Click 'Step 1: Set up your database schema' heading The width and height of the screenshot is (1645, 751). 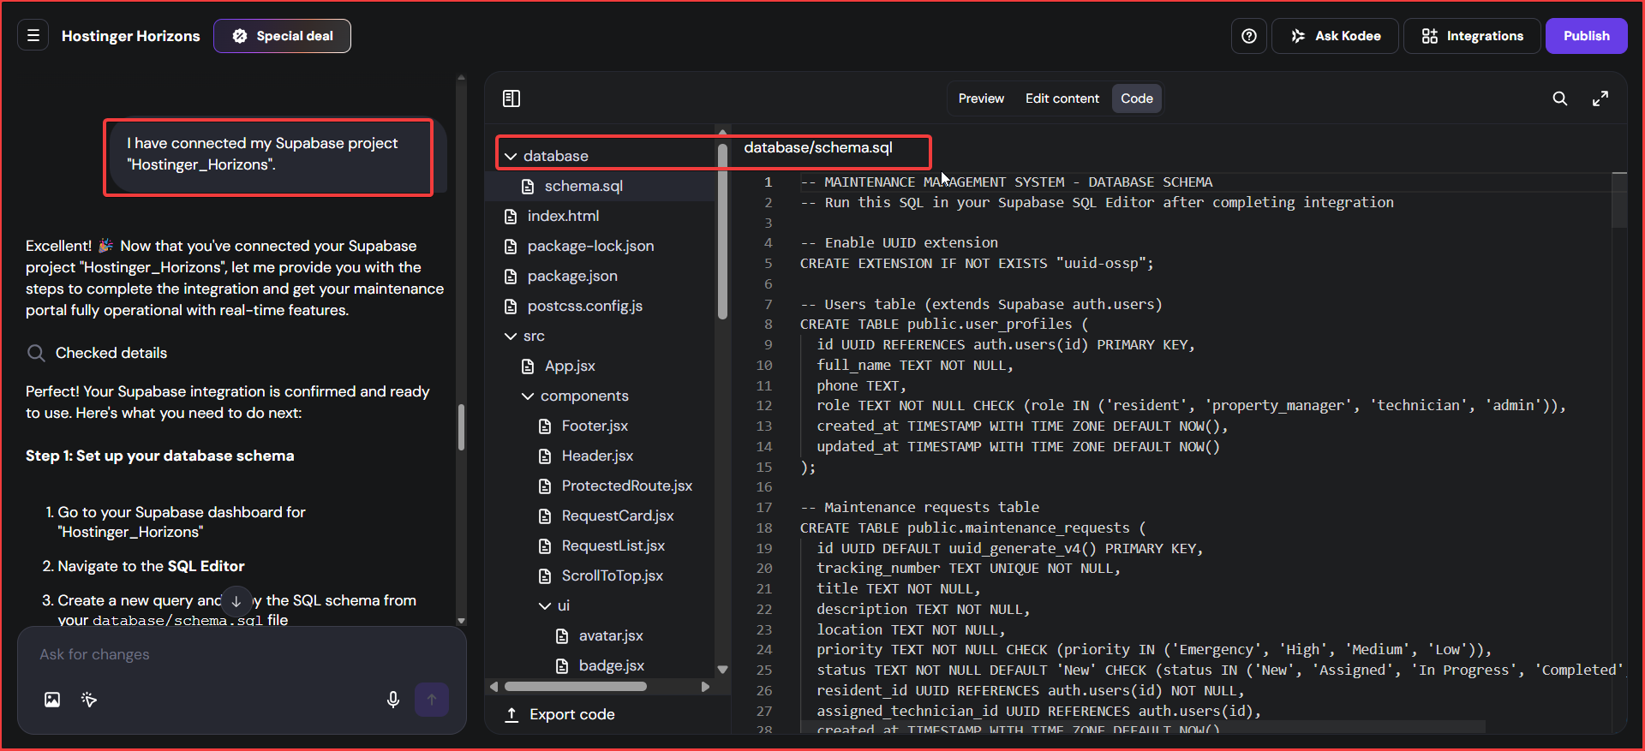(159, 456)
